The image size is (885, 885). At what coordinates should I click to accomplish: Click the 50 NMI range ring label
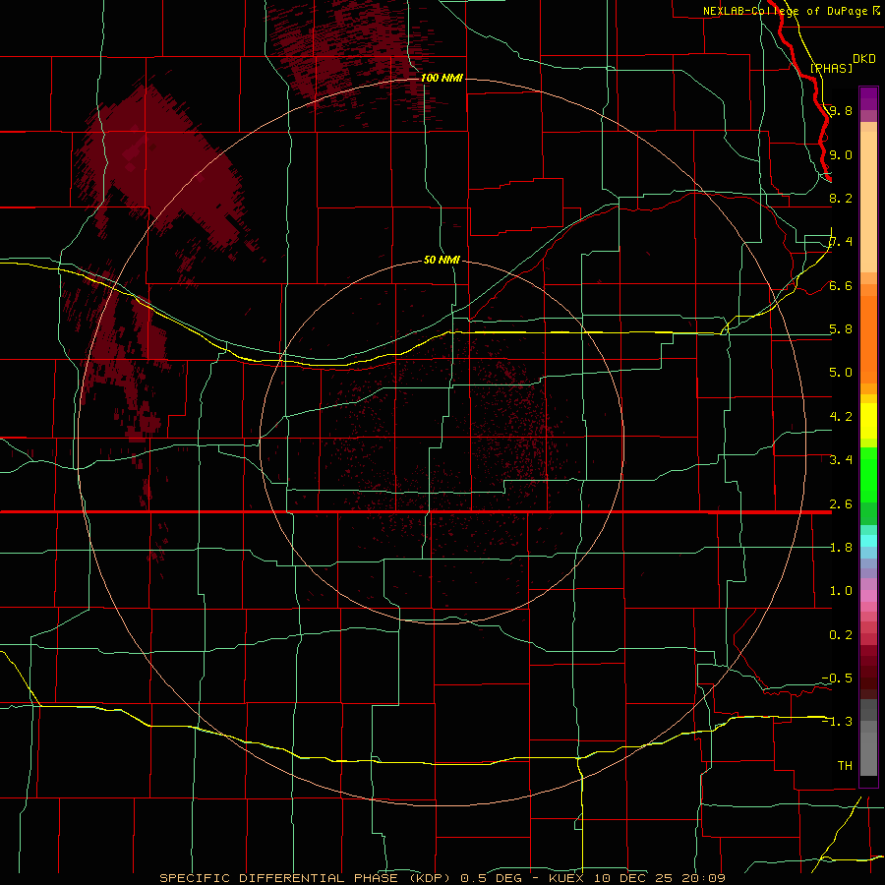click(x=442, y=261)
